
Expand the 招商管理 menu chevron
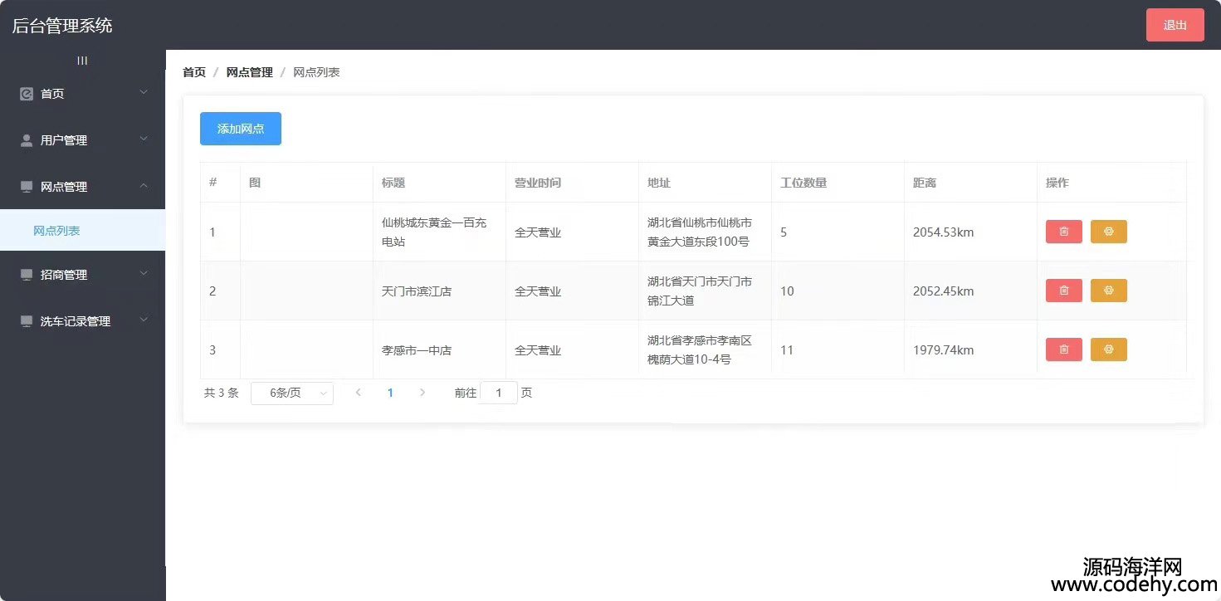point(144,274)
